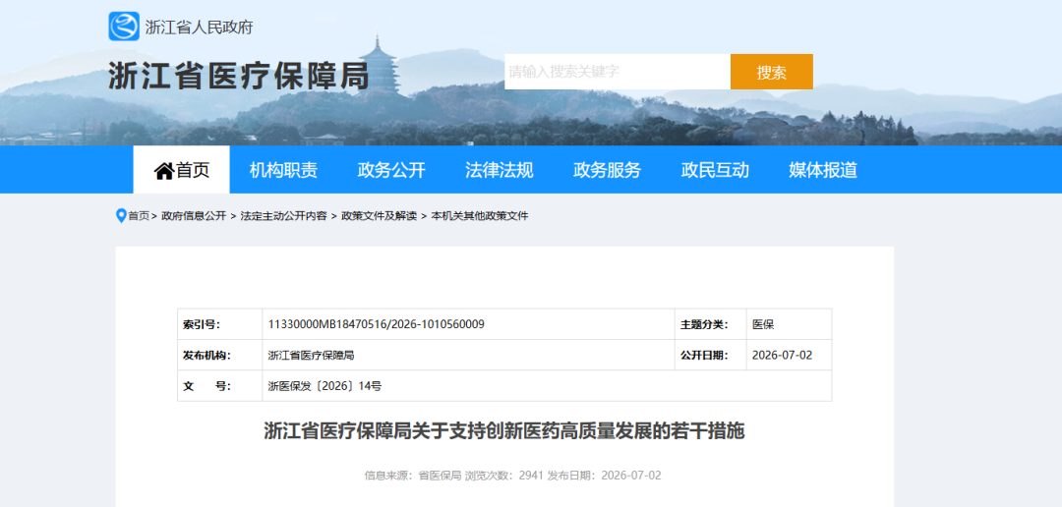Open the 政务服务 menu
This screenshot has height=507, width=1062.
607,170
